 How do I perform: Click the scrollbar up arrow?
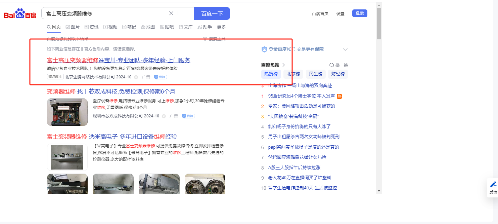379,5
